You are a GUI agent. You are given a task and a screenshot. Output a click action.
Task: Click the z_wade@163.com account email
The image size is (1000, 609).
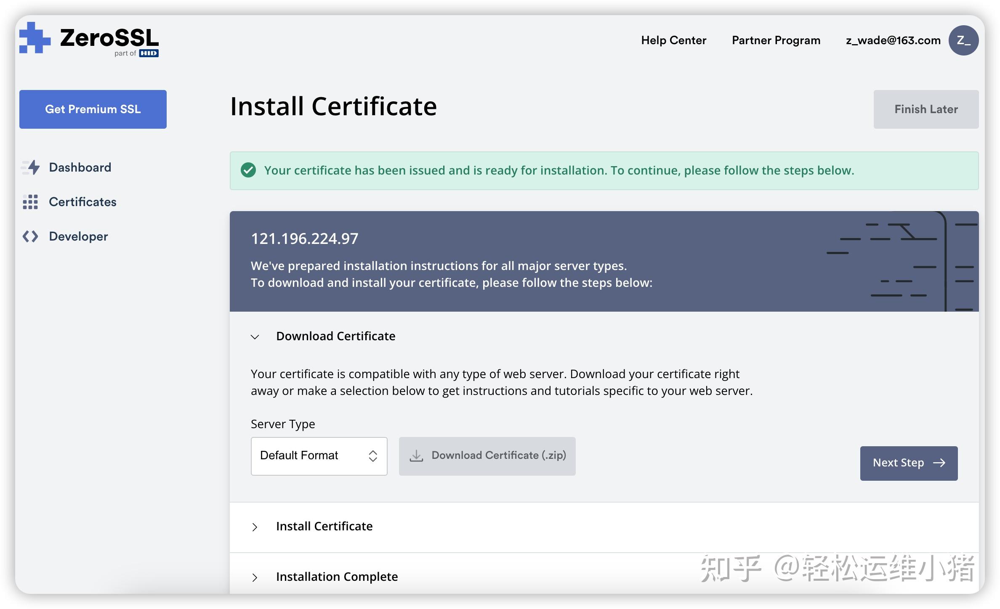pos(893,40)
